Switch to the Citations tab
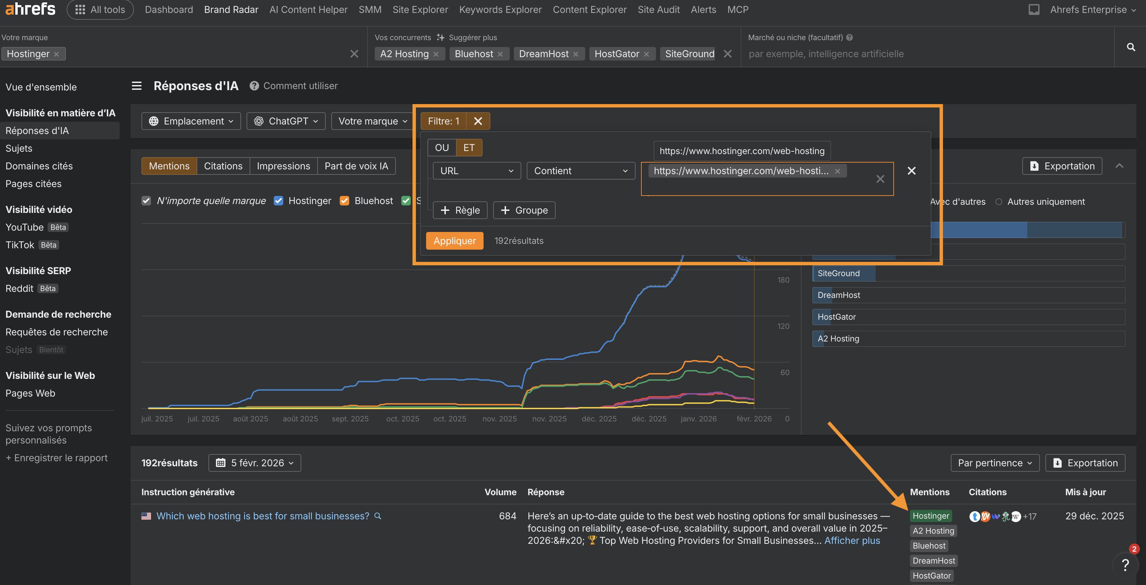 (223, 166)
